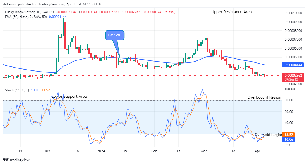Click the EMA-50 callout label

(x=115, y=35)
